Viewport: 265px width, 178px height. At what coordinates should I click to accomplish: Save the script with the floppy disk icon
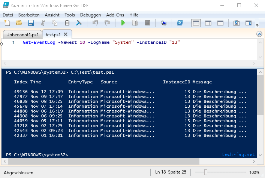pos(31,23)
